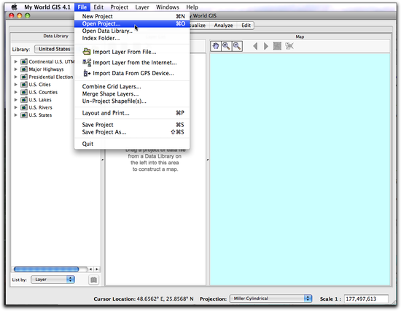Click the Continental U.S. UTM layer icon
This screenshot has width=401, height=311.
pos(24,62)
